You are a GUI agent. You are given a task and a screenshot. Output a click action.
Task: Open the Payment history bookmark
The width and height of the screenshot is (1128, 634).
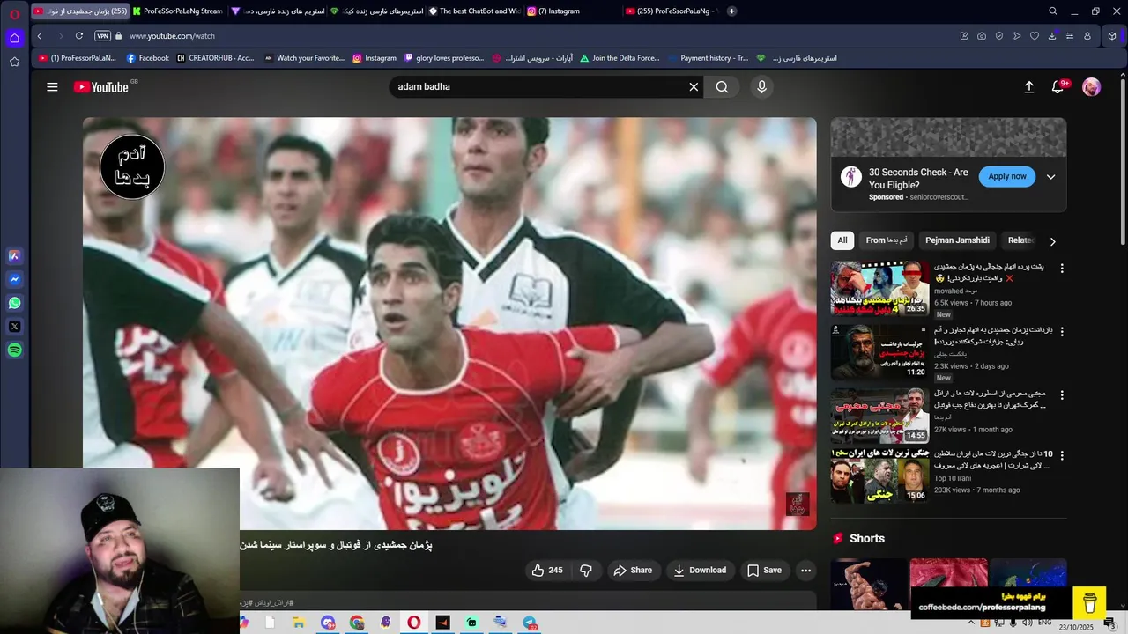[708, 58]
